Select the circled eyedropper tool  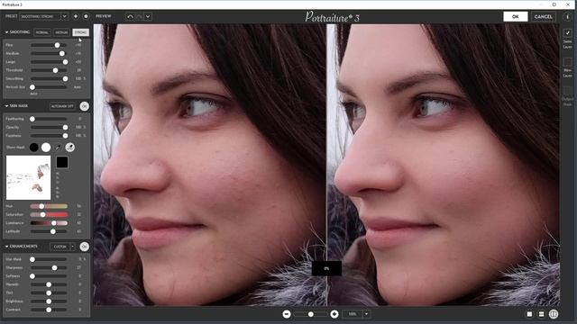[x=70, y=148]
